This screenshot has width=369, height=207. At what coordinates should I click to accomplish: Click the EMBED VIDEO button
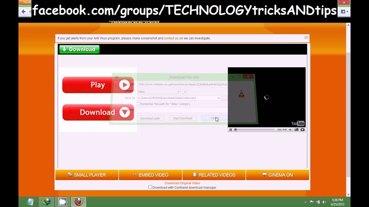(150, 175)
